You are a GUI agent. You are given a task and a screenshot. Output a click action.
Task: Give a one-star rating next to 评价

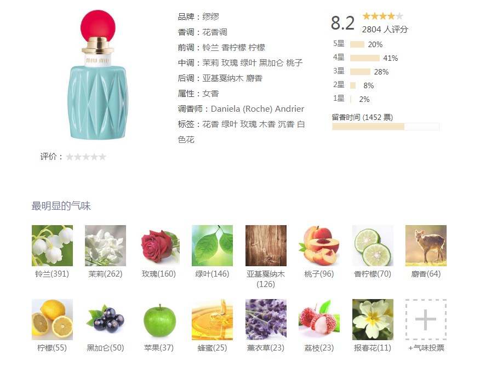pos(70,157)
